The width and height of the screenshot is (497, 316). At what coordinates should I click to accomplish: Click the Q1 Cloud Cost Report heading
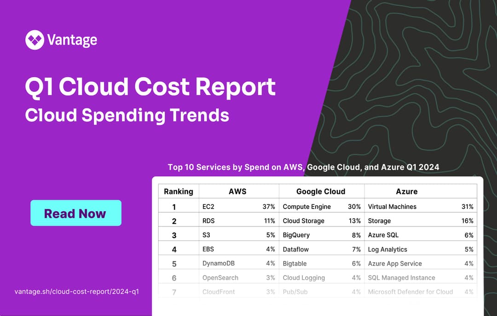tap(150, 87)
